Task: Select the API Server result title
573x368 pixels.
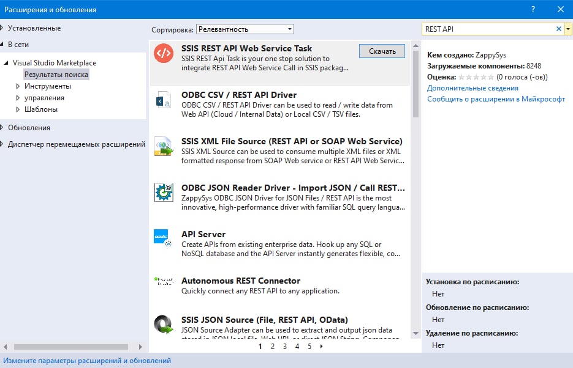Action: pos(203,234)
